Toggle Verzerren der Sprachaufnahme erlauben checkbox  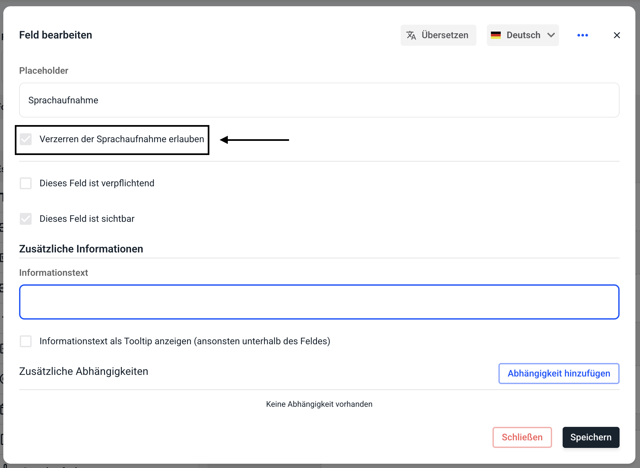[26, 139]
